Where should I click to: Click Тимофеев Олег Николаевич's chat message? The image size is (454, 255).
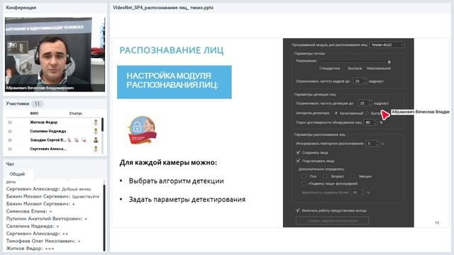click(x=43, y=241)
